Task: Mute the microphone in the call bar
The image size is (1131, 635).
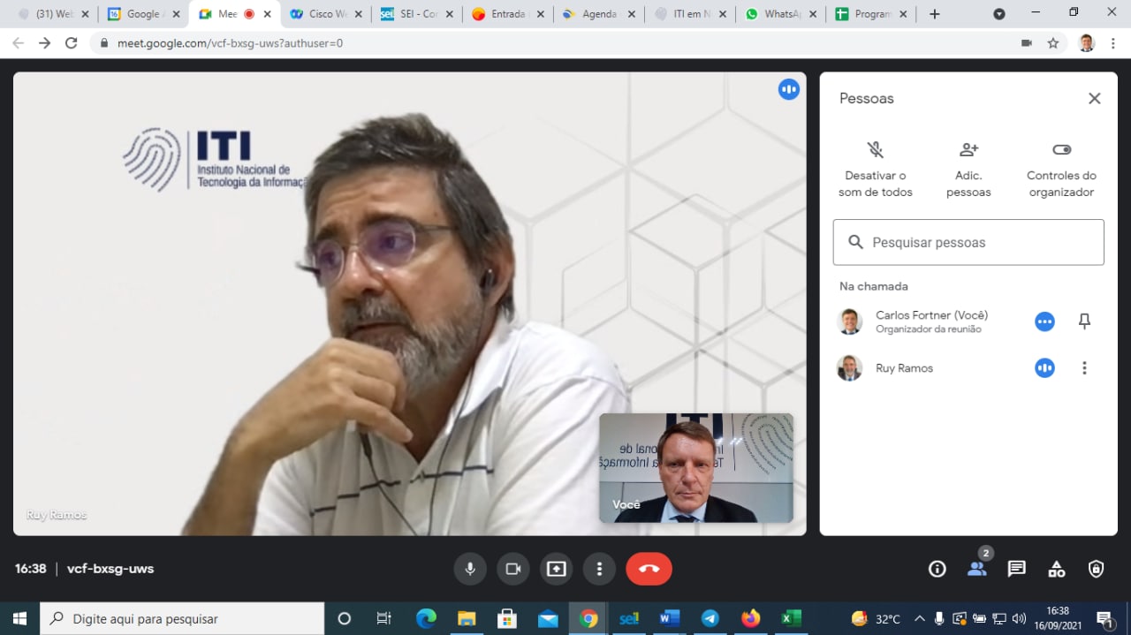Action: [x=470, y=569]
